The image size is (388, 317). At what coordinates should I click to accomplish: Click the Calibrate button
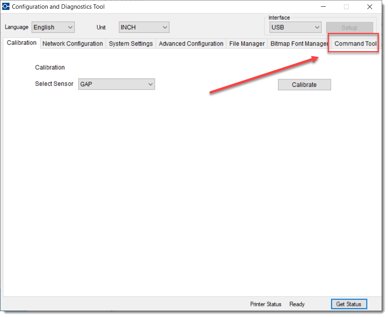tap(304, 84)
